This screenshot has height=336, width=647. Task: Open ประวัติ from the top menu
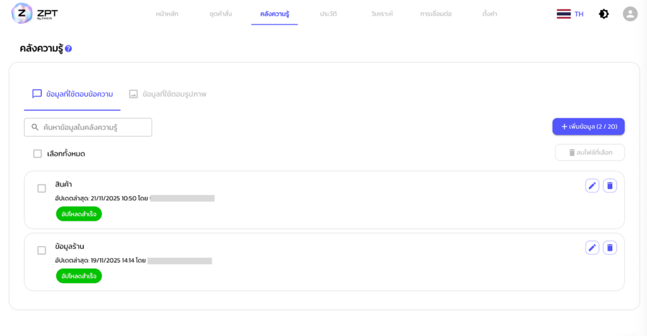pyautogui.click(x=328, y=13)
